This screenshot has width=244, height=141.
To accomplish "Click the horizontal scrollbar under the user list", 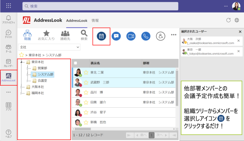I will pos(124,129).
